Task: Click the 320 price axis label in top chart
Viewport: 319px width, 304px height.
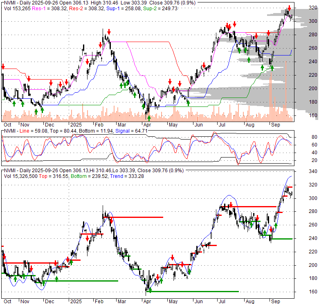Action: coord(313,8)
